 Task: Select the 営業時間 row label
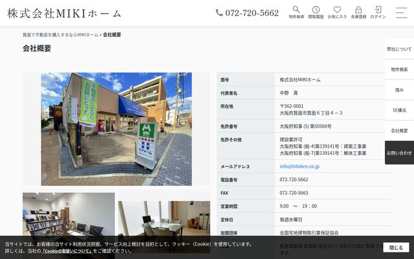coord(229,207)
